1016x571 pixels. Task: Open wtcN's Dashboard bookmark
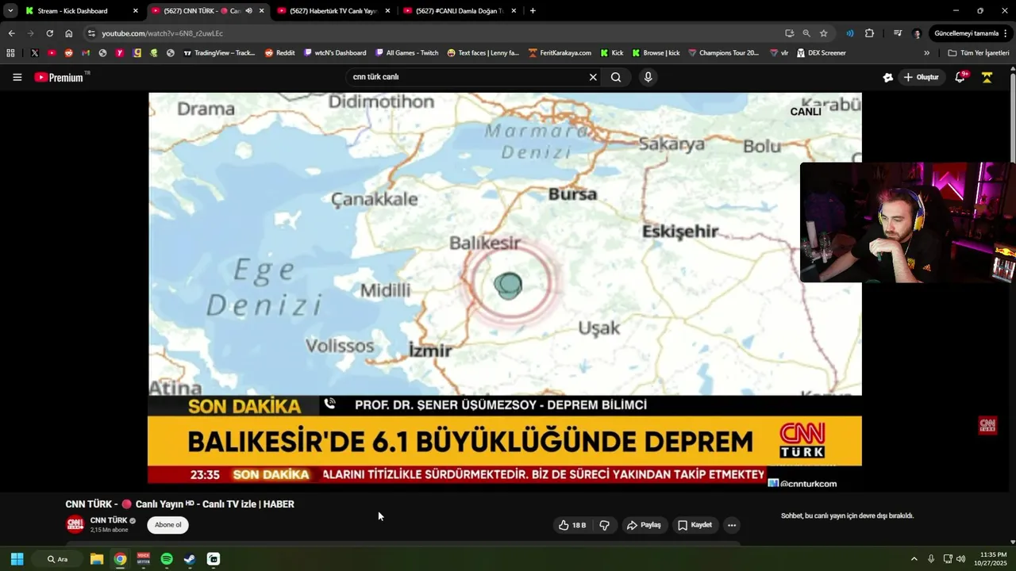tap(335, 53)
